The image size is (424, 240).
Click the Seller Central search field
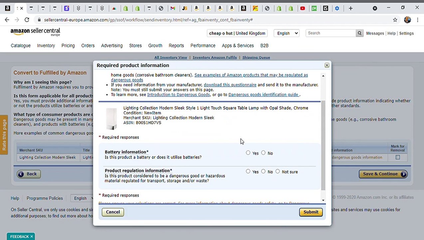[330, 33]
